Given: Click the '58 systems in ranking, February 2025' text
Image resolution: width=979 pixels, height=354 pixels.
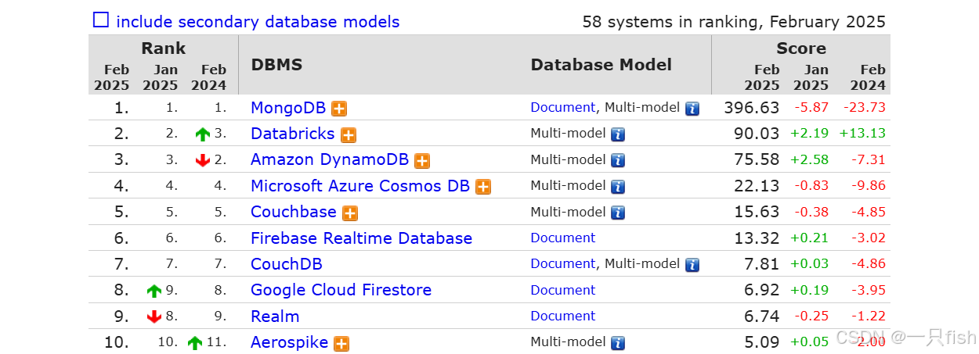Looking at the screenshot, I should [734, 22].
